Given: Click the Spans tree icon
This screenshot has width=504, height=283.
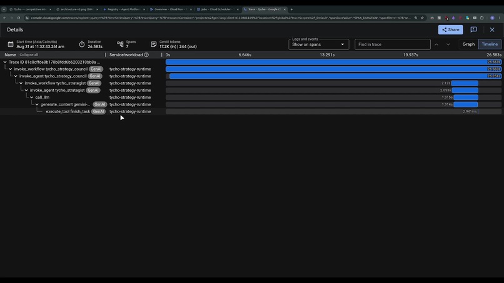Looking at the screenshot, I should tap(120, 44).
